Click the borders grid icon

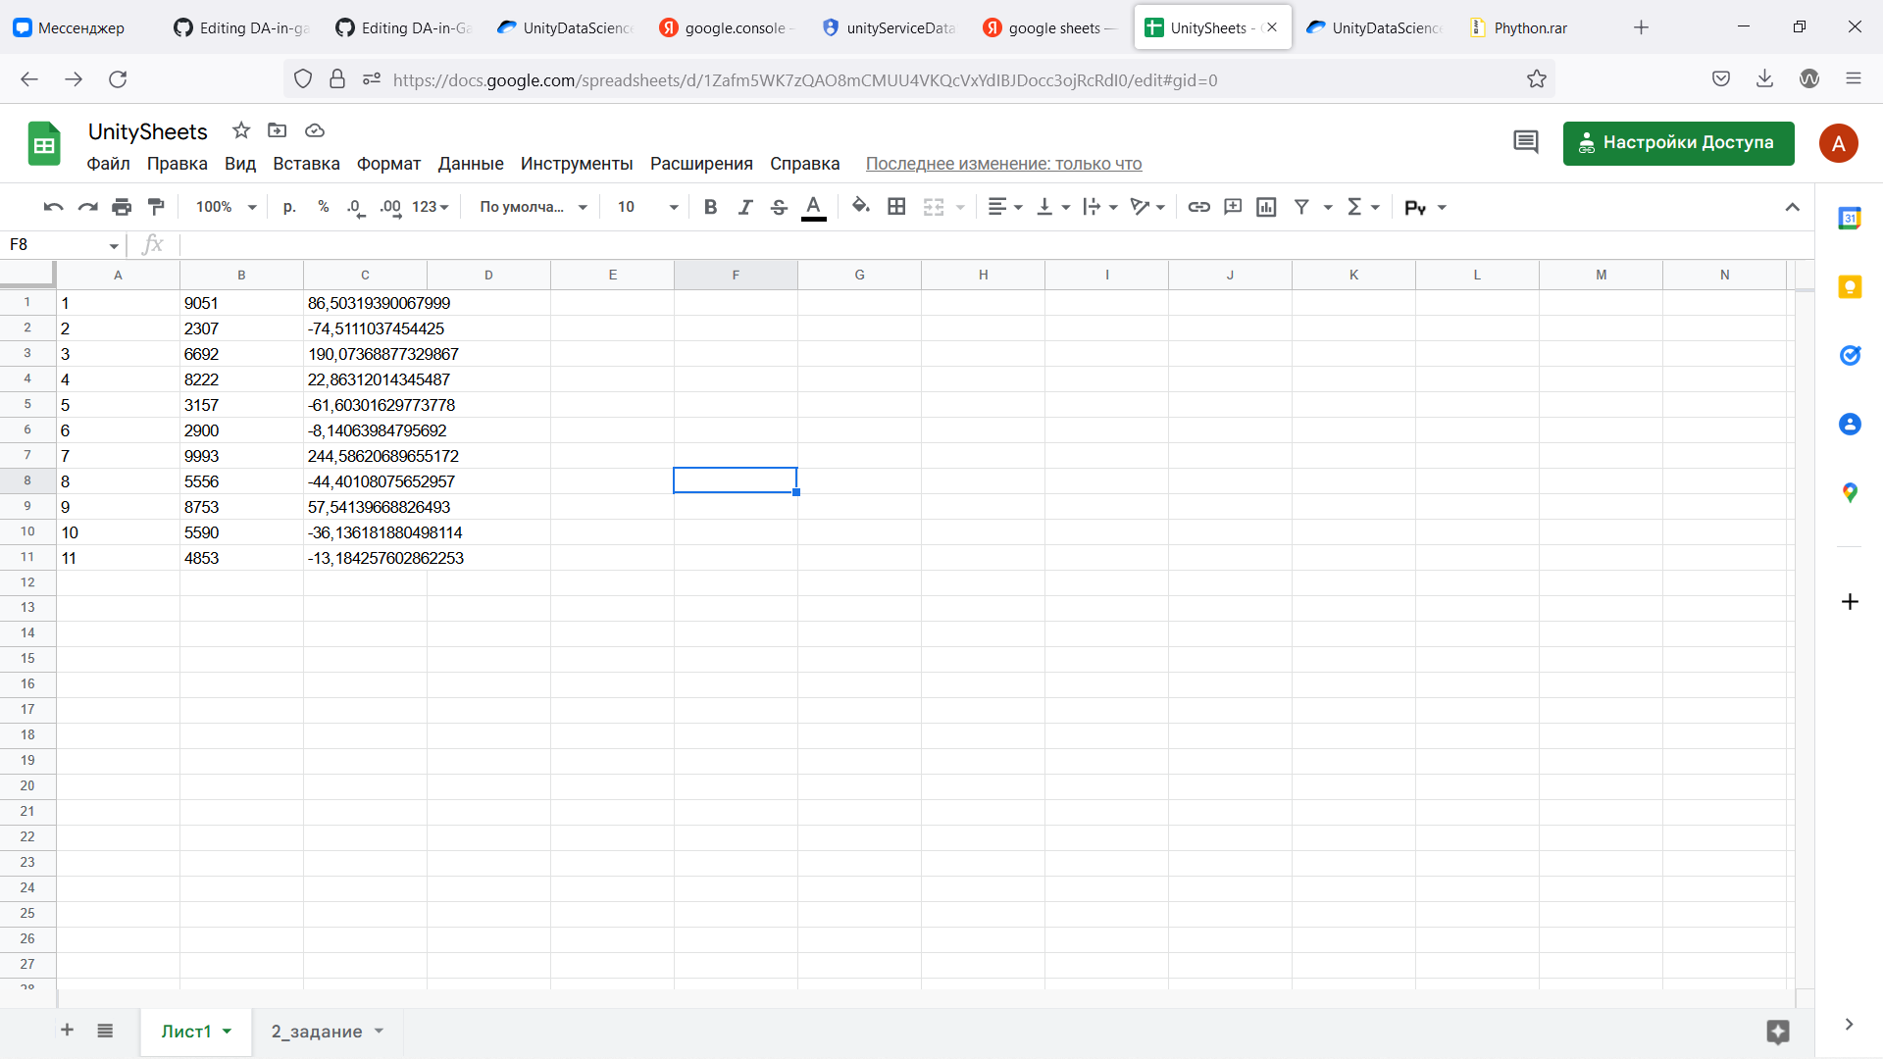(x=896, y=207)
